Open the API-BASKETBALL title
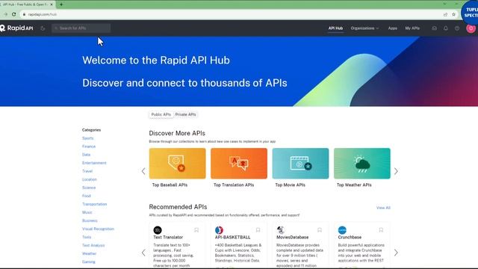This screenshot has width=478, height=269. coord(232,238)
